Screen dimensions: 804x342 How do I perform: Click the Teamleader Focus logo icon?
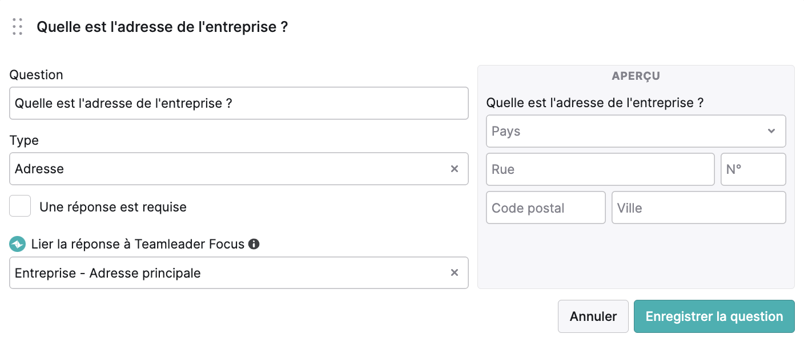click(x=17, y=244)
